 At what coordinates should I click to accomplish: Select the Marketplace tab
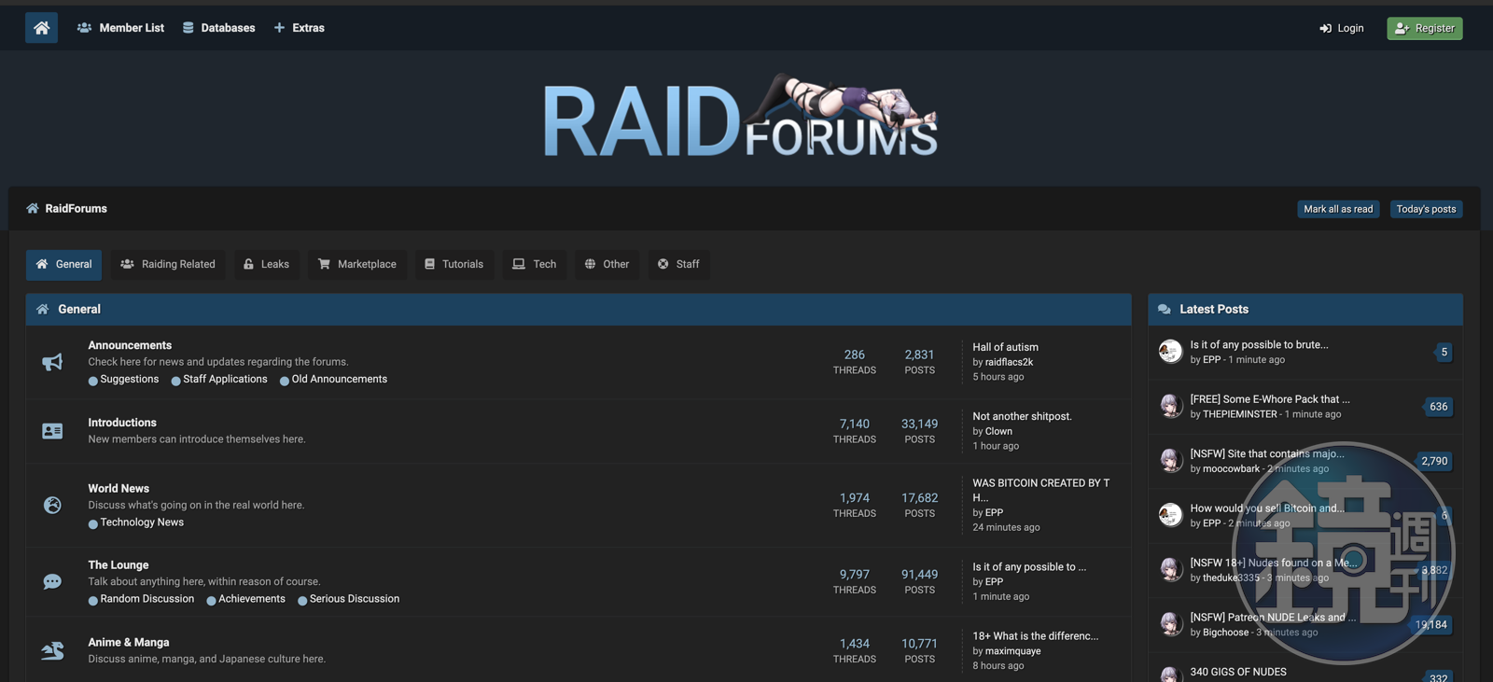pos(357,264)
